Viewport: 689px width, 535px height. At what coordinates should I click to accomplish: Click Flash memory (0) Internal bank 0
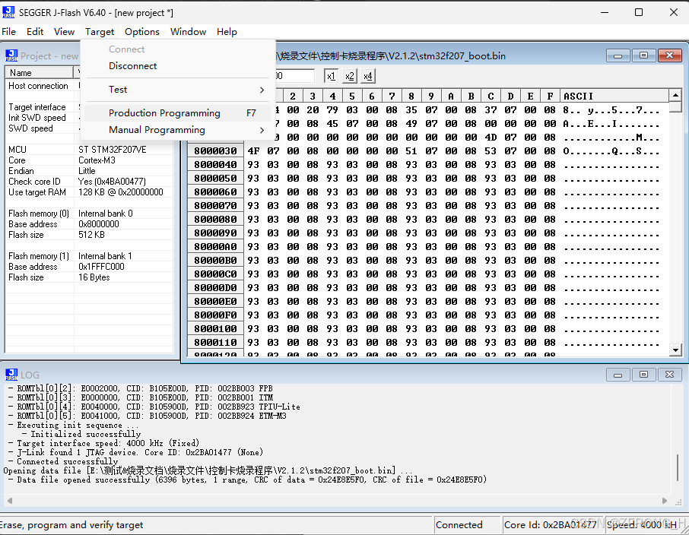click(106, 214)
